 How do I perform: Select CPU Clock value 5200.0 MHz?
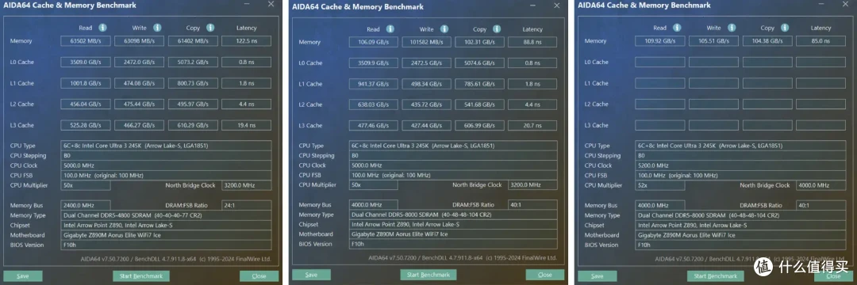point(741,165)
